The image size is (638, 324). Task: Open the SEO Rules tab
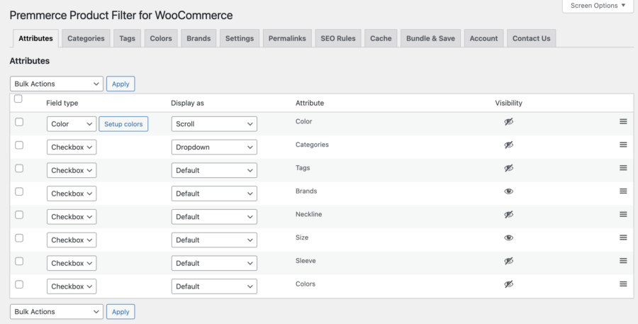click(337, 38)
